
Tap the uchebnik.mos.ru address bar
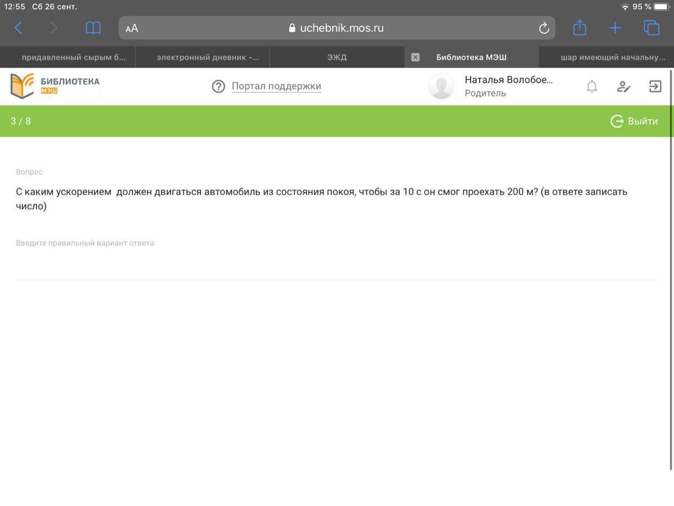(x=337, y=28)
